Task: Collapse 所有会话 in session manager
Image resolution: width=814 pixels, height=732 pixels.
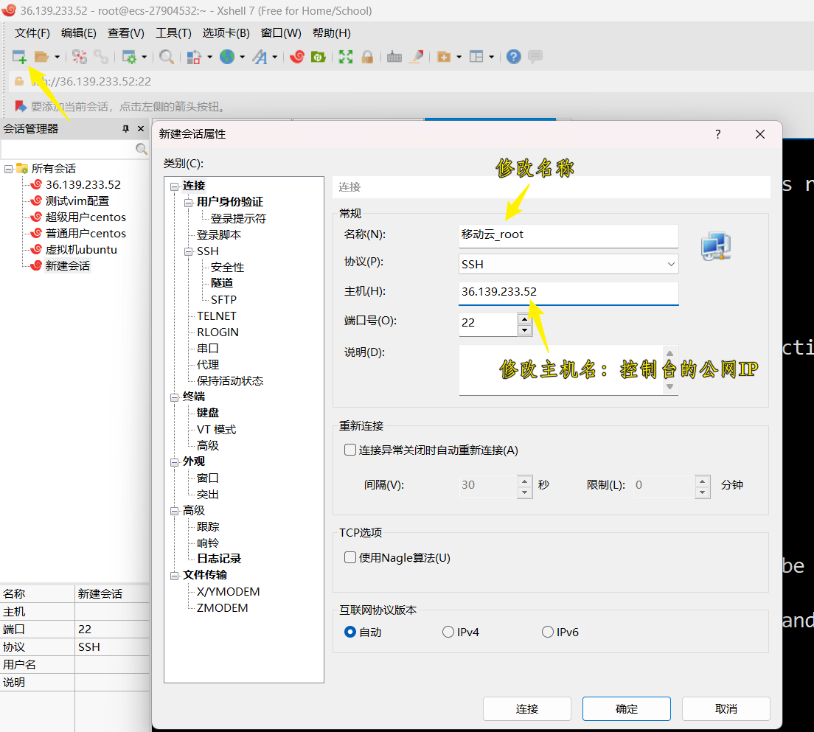Action: tap(8, 169)
